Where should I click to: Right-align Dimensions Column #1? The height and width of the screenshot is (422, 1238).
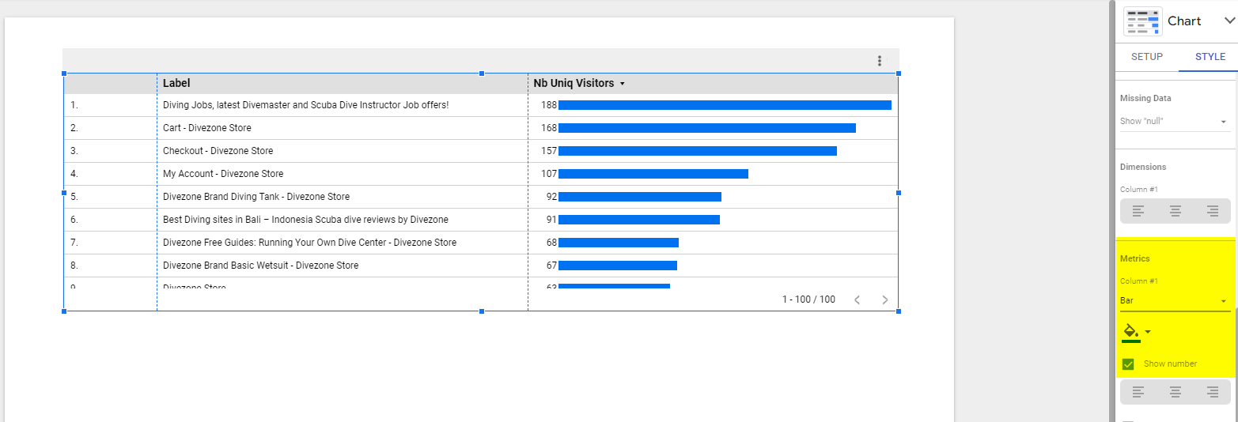click(x=1213, y=211)
